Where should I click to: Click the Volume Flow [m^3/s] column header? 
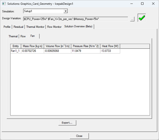coord(58,46)
